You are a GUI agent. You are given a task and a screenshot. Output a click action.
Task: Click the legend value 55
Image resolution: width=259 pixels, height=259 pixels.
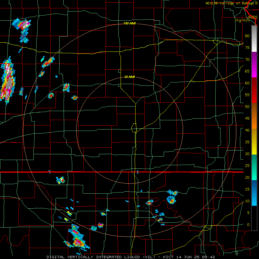pyautogui.click(x=247, y=95)
